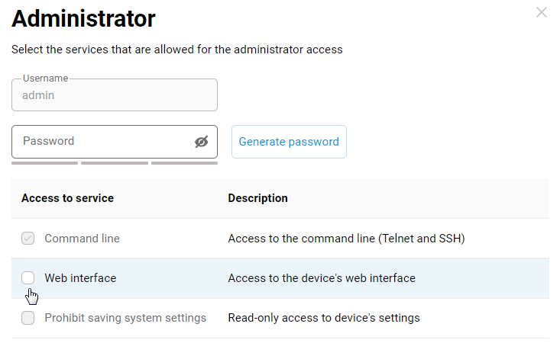The height and width of the screenshot is (343, 560).
Task: Click the Username field containing admin
Action: point(115,96)
